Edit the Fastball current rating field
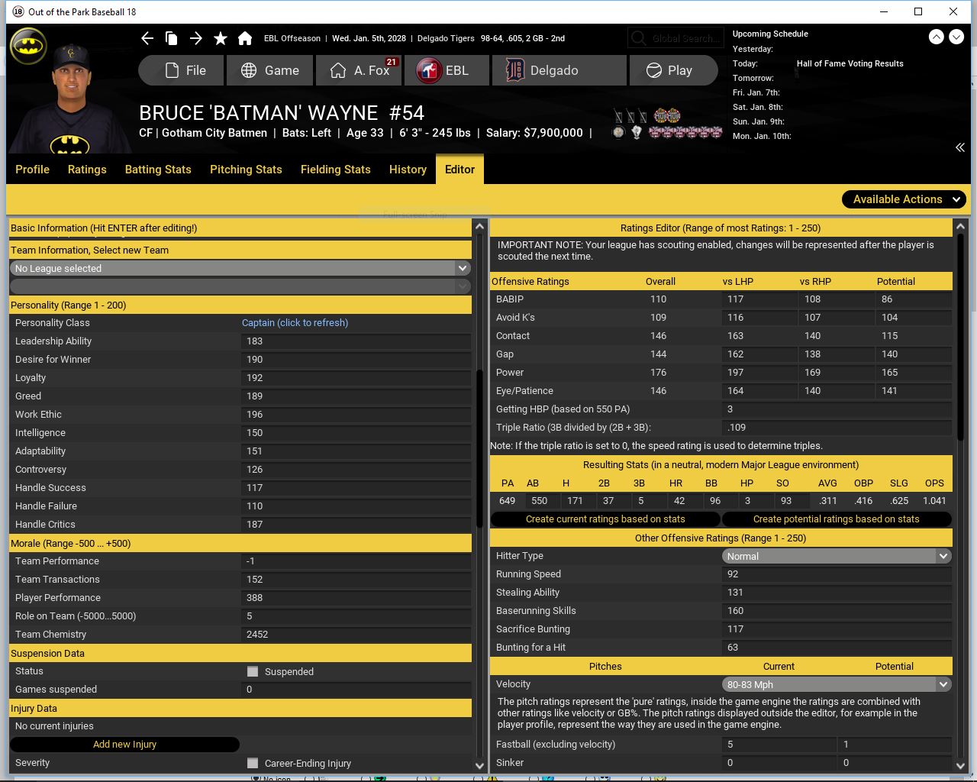 (779, 745)
